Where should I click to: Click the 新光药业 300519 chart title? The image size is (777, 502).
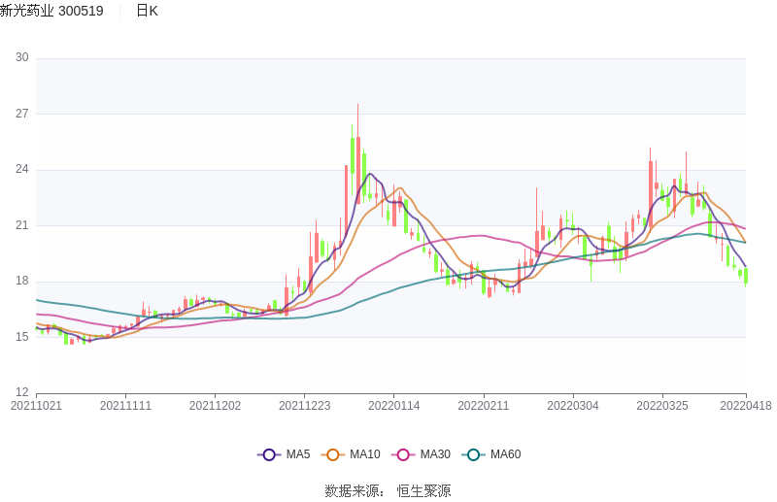tap(51, 11)
